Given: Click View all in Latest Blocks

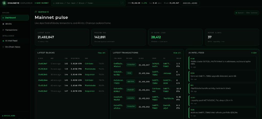Looking at the screenshot, I should pyautogui.click(x=102, y=53).
